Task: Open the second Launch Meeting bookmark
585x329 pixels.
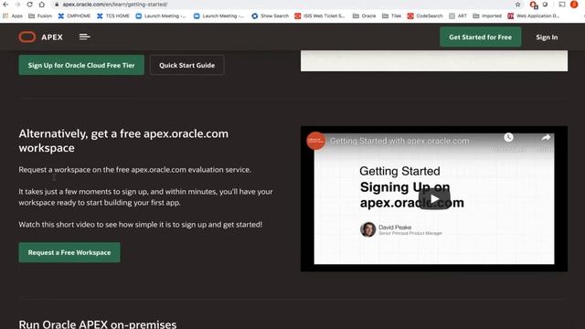Action: [x=218, y=16]
